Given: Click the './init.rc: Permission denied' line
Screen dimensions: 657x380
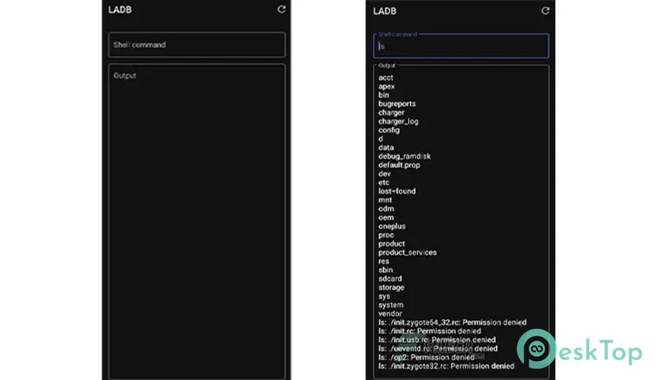Looking at the screenshot, I should [429, 331].
